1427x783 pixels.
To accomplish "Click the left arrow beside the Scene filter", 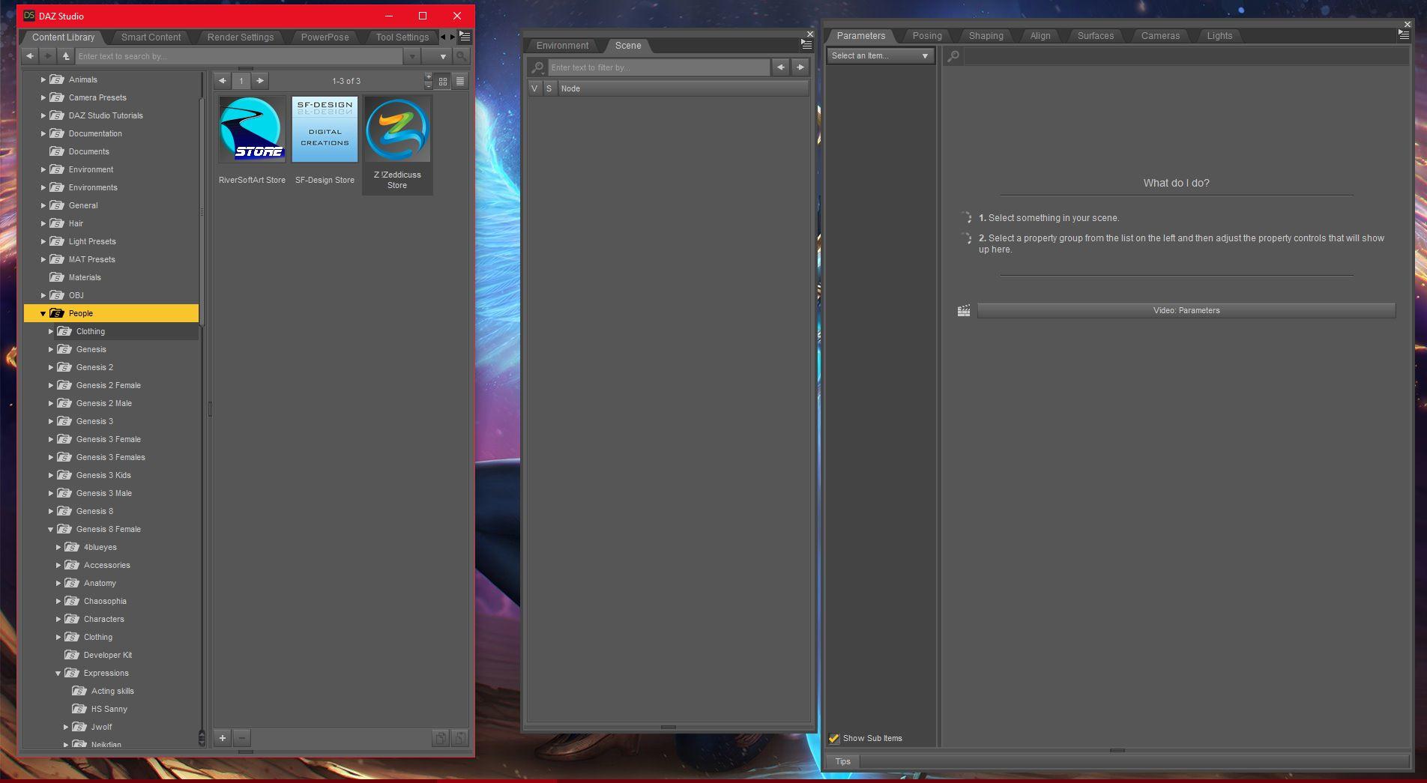I will click(x=781, y=67).
